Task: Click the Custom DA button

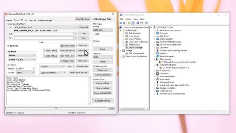Action: click(x=84, y=27)
